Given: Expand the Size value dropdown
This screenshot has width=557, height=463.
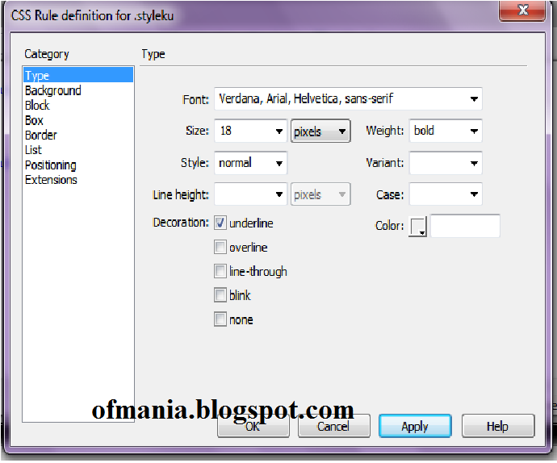Looking at the screenshot, I should pos(250,131).
